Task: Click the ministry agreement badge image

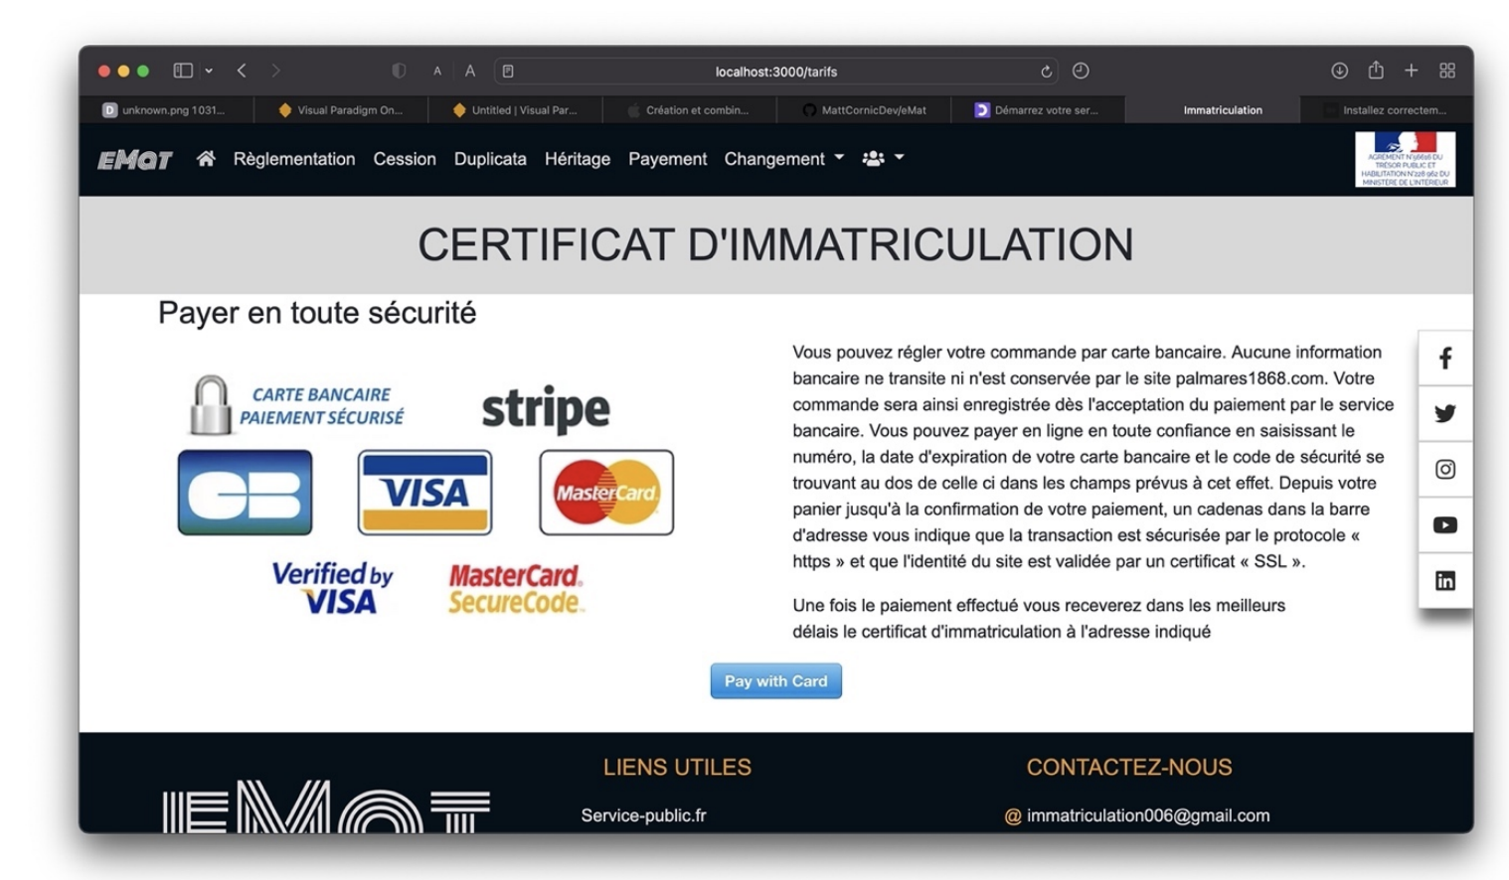Action: click(x=1405, y=159)
